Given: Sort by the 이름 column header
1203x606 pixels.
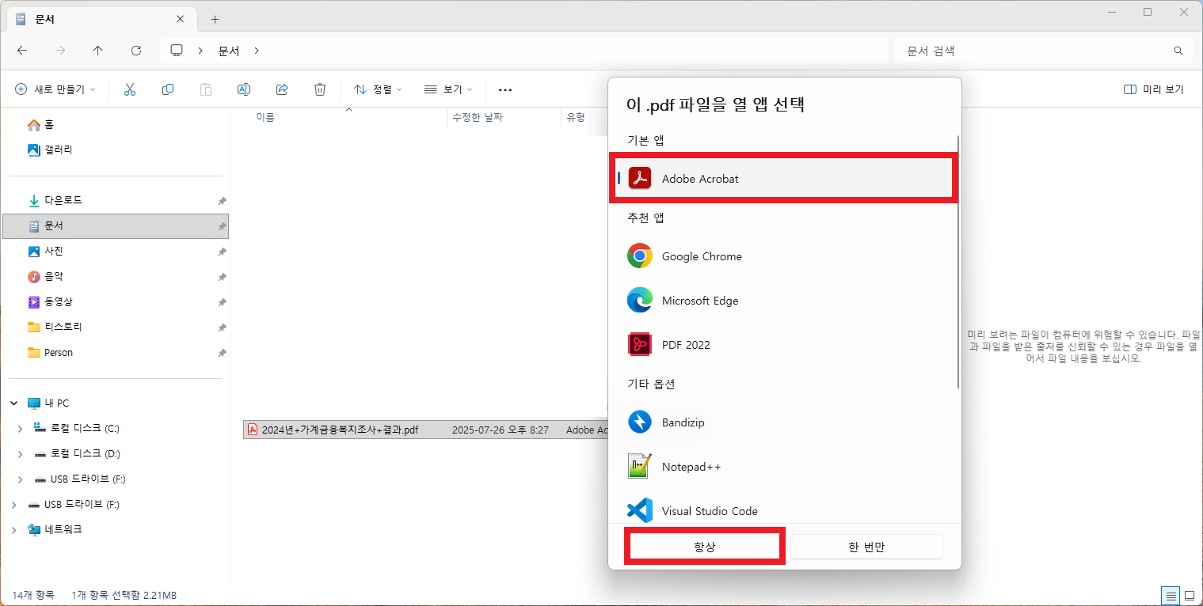Looking at the screenshot, I should pyautogui.click(x=265, y=117).
